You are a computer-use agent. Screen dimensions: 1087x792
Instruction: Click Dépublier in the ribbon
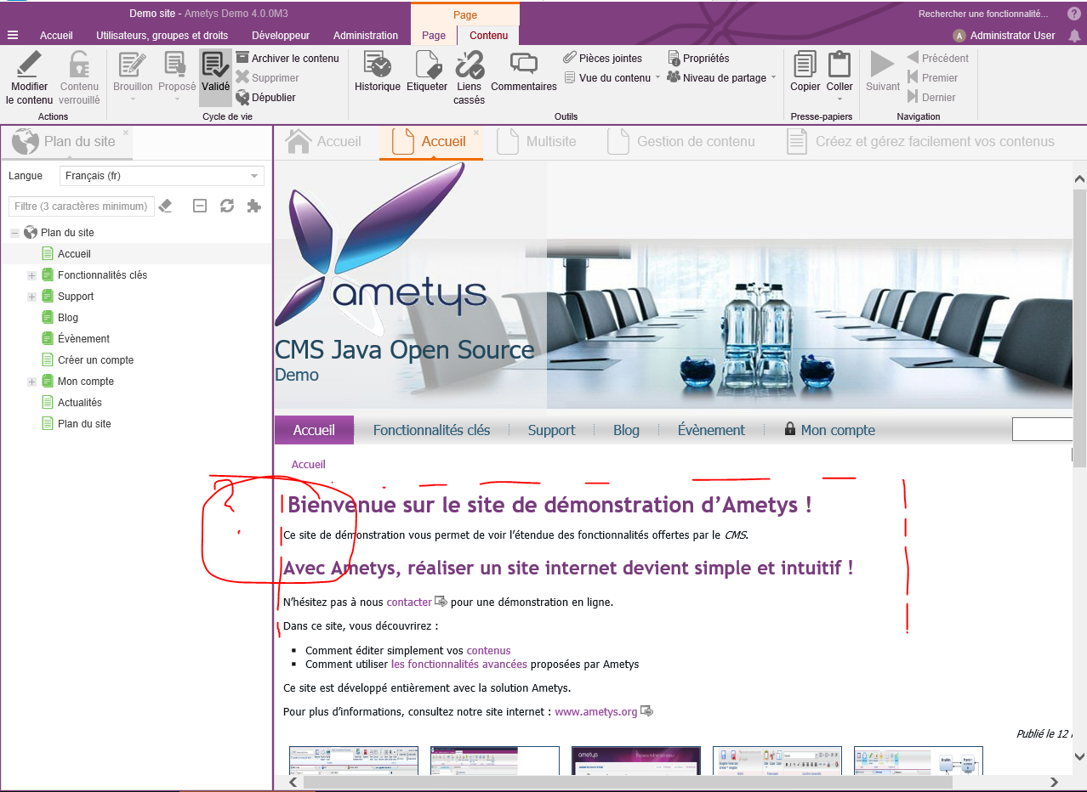click(265, 97)
